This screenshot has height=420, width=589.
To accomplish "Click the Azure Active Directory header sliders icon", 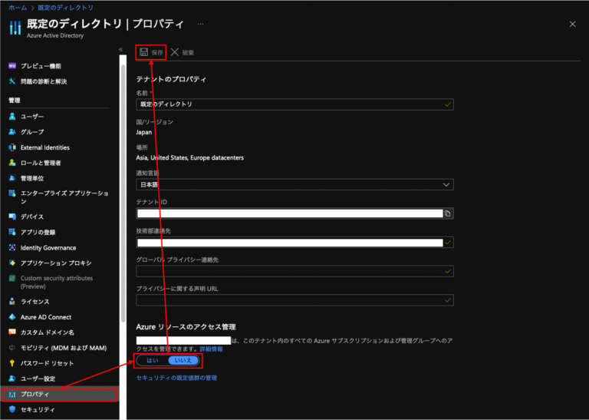I will tap(15, 28).
